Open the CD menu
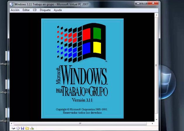Viewport: 184px width, 131px height. 35,10
